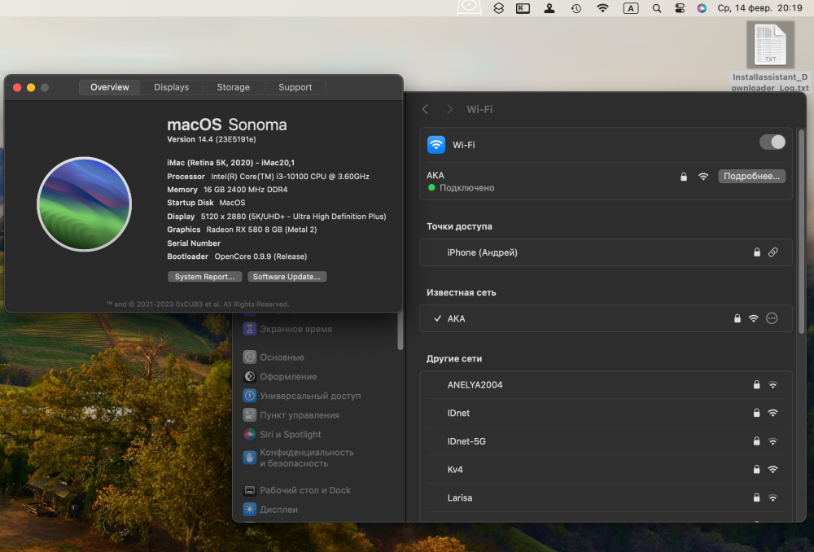
Task: Open Siri и Spotlight settings
Action: tap(282, 434)
